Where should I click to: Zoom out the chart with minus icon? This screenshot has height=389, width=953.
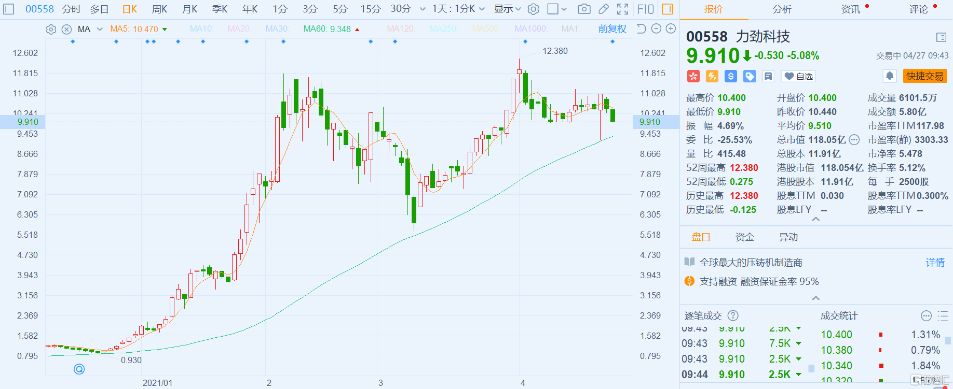pyautogui.click(x=656, y=29)
